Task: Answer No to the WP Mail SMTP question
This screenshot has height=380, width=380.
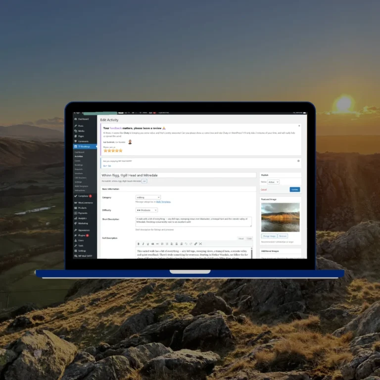Action: point(109,166)
